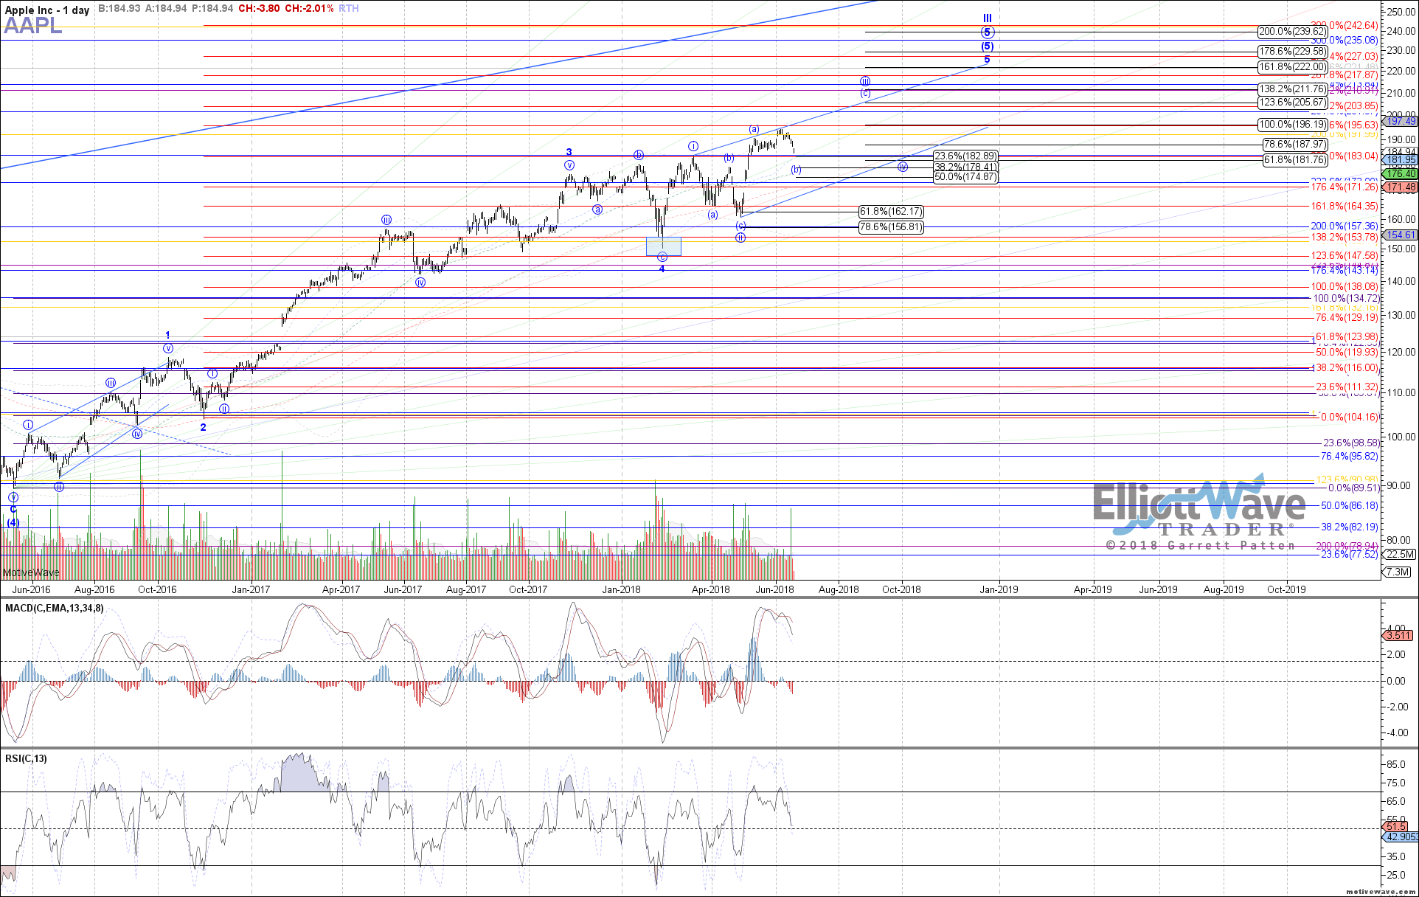This screenshot has height=897, width=1419.
Task: Open the motivewave.com link at bottom right
Action: (x=1380, y=892)
